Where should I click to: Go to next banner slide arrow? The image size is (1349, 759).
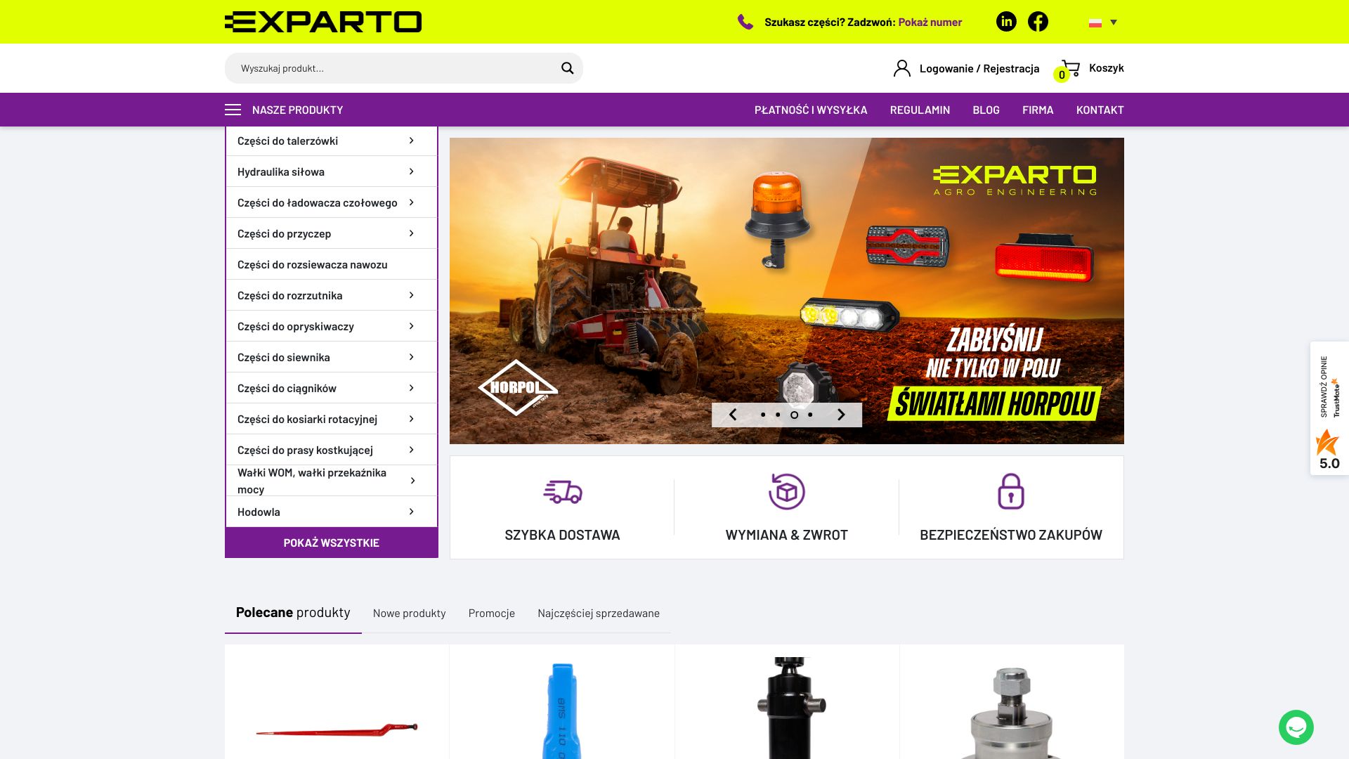click(x=841, y=415)
